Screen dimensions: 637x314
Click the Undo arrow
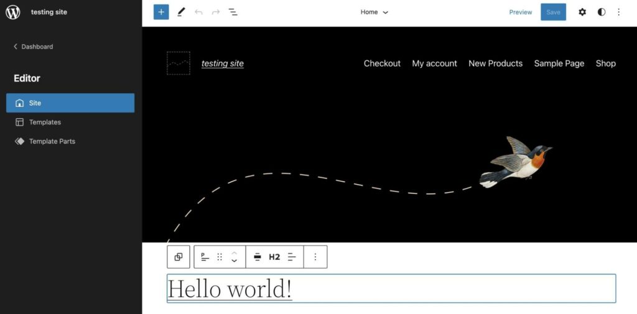(198, 12)
